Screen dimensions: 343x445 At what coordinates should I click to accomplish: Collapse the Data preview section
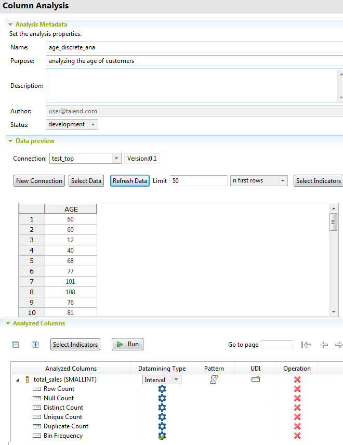[10, 141]
